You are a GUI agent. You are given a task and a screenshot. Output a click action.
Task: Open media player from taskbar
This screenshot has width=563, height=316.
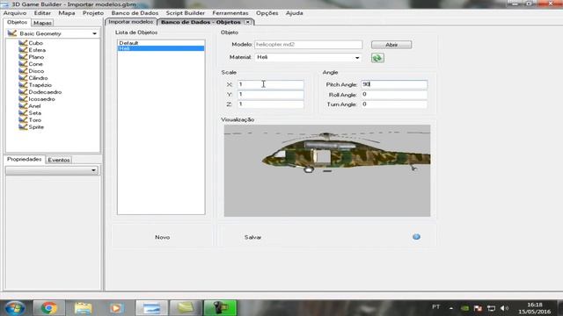(x=116, y=308)
